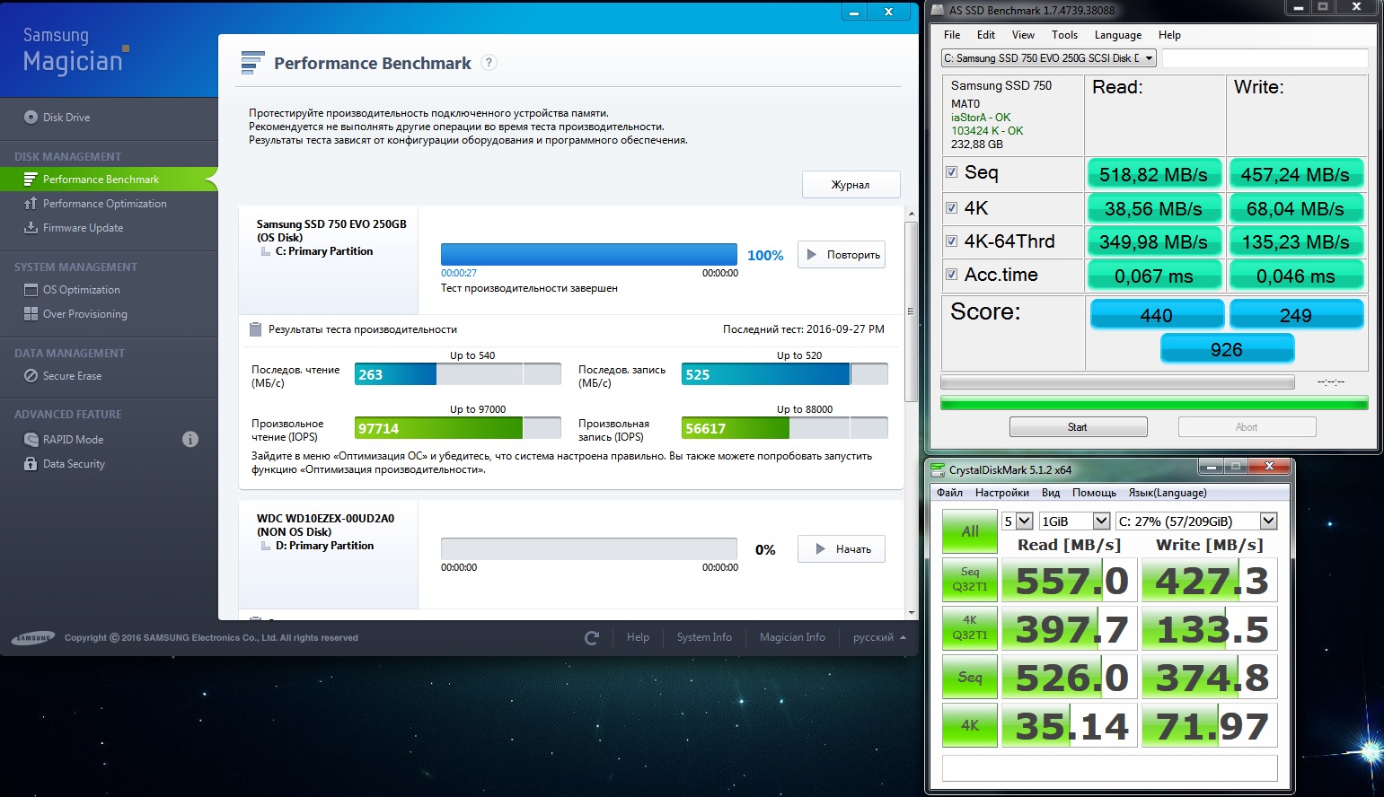Click the Over Provisioning grid icon
Image resolution: width=1384 pixels, height=797 pixels.
click(x=31, y=314)
